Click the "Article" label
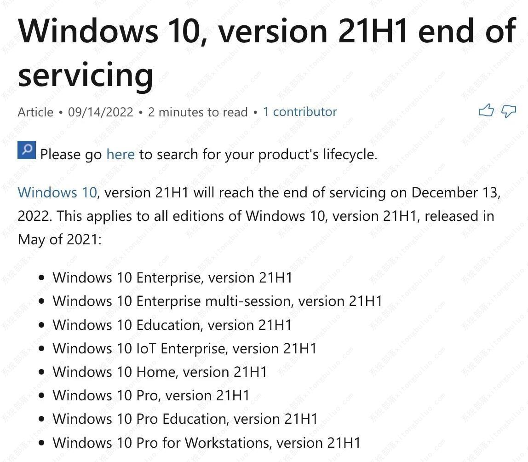Viewport: 528px width, 462px height. click(x=34, y=112)
